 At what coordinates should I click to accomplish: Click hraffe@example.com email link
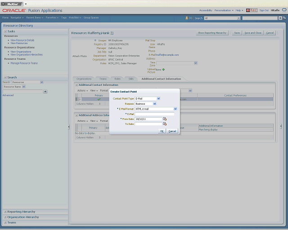167,55
